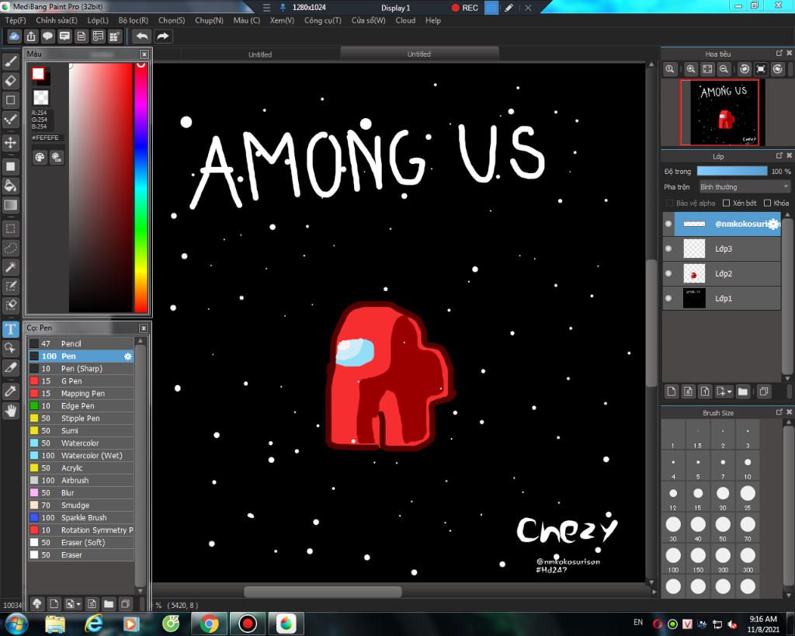The image size is (795, 636).
Task: Toggle the Khóa checkbox
Action: [x=767, y=203]
